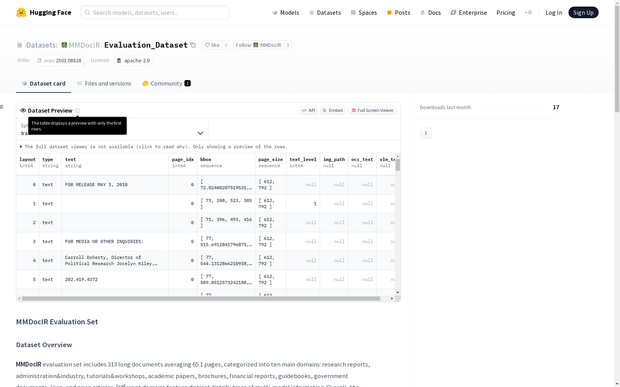
Task: Click the MMDocIR Evaluation Set heading
Action: click(x=57, y=322)
